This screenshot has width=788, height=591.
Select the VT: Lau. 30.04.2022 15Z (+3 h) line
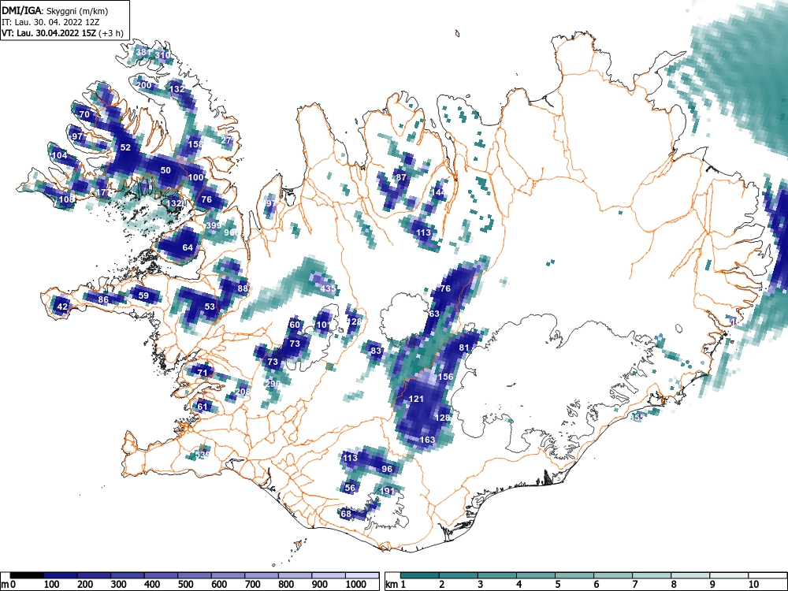click(x=62, y=33)
